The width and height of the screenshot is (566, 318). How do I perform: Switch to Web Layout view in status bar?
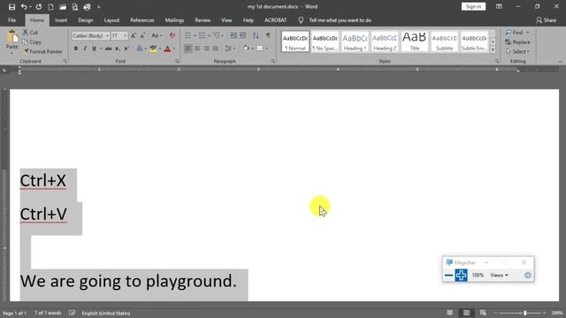[483, 313]
